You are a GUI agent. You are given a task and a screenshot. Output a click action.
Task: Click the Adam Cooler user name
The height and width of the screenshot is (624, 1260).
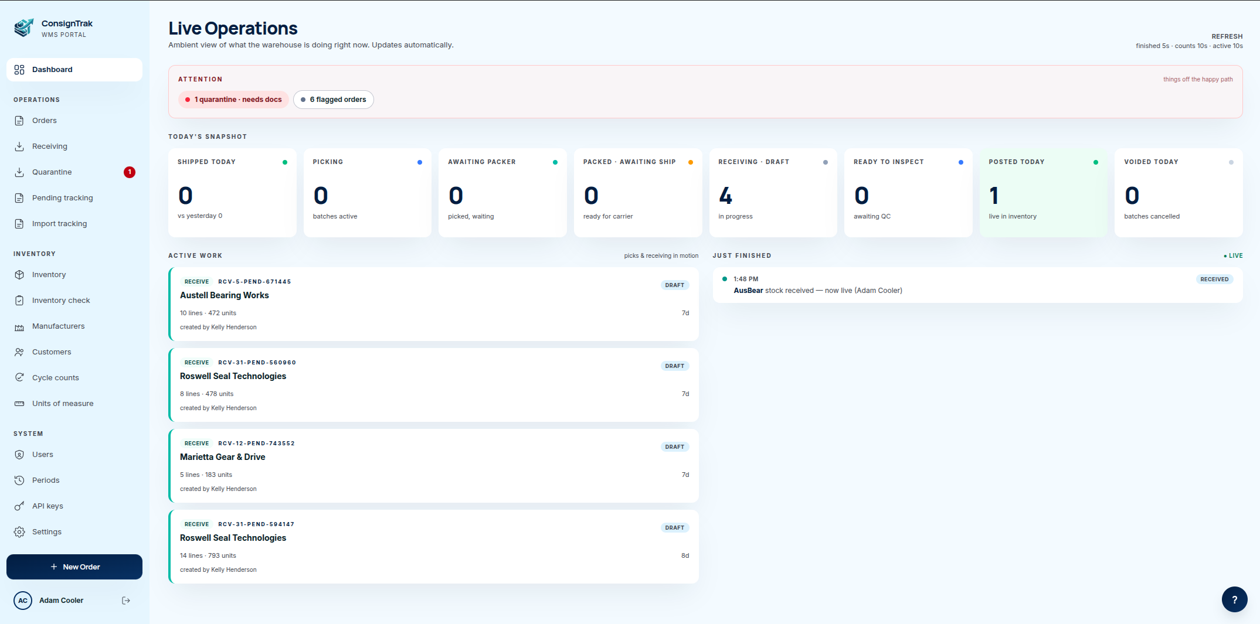coord(61,601)
